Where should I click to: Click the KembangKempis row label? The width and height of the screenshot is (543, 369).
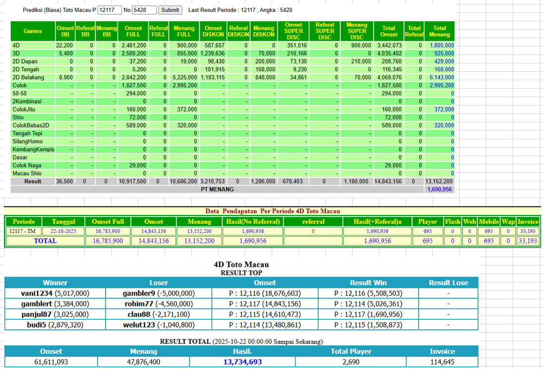click(x=33, y=150)
